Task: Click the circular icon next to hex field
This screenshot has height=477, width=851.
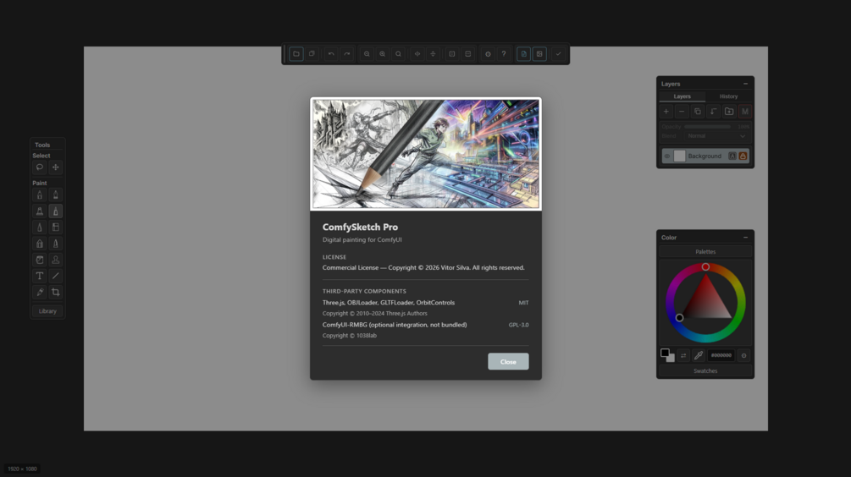Action: click(x=744, y=355)
